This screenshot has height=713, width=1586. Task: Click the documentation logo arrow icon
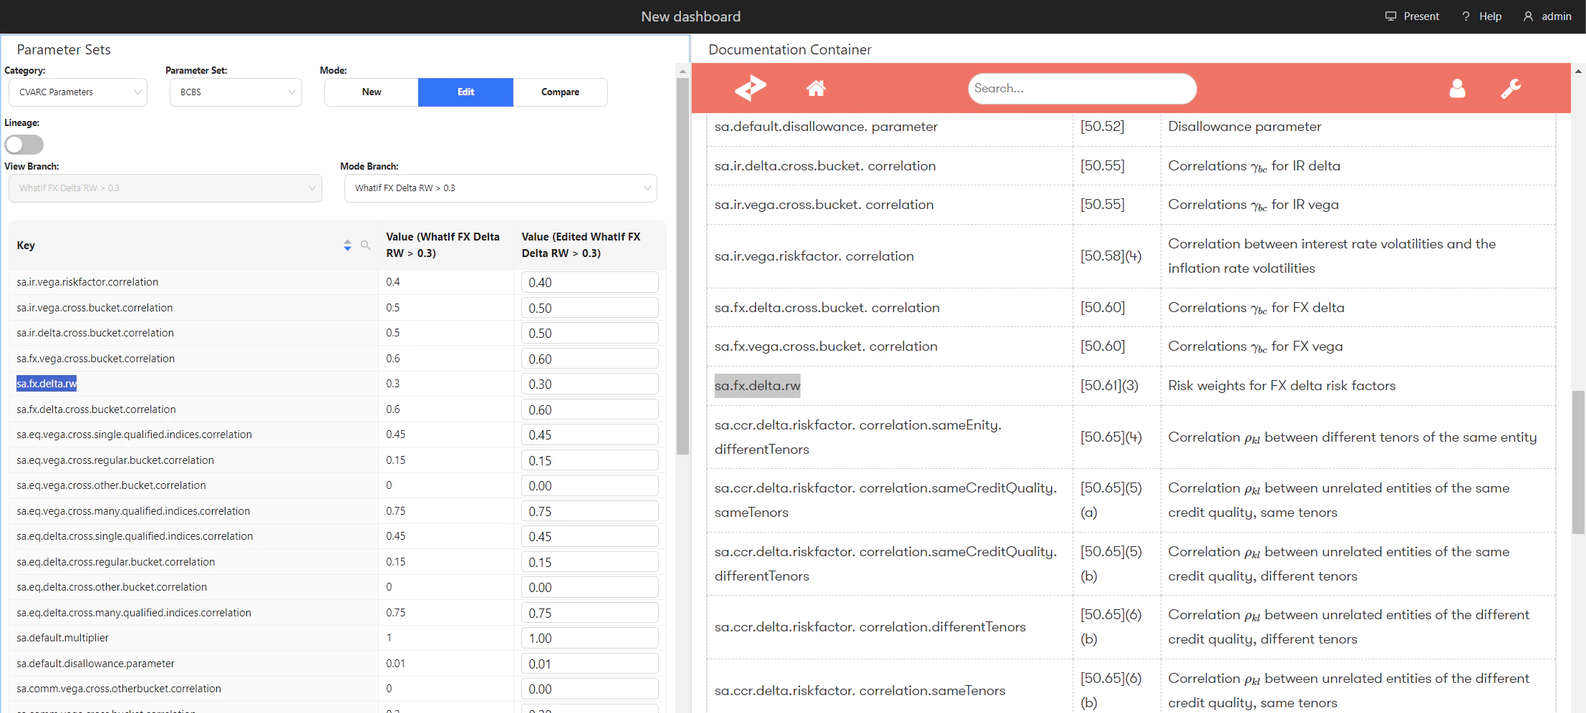click(750, 88)
